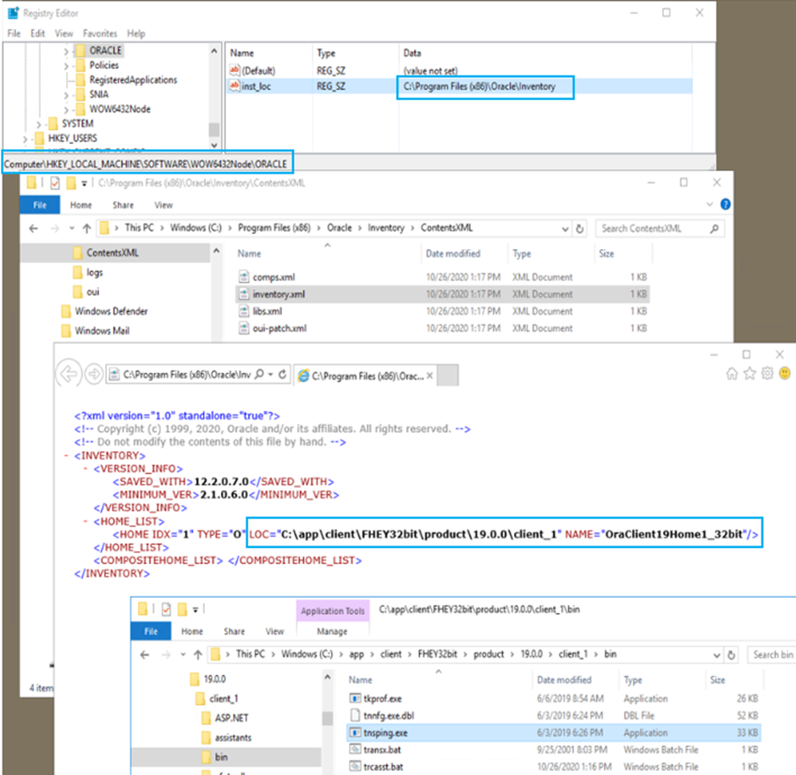Select the RegisteredApplications key
The height and width of the screenshot is (775, 796).
point(133,80)
